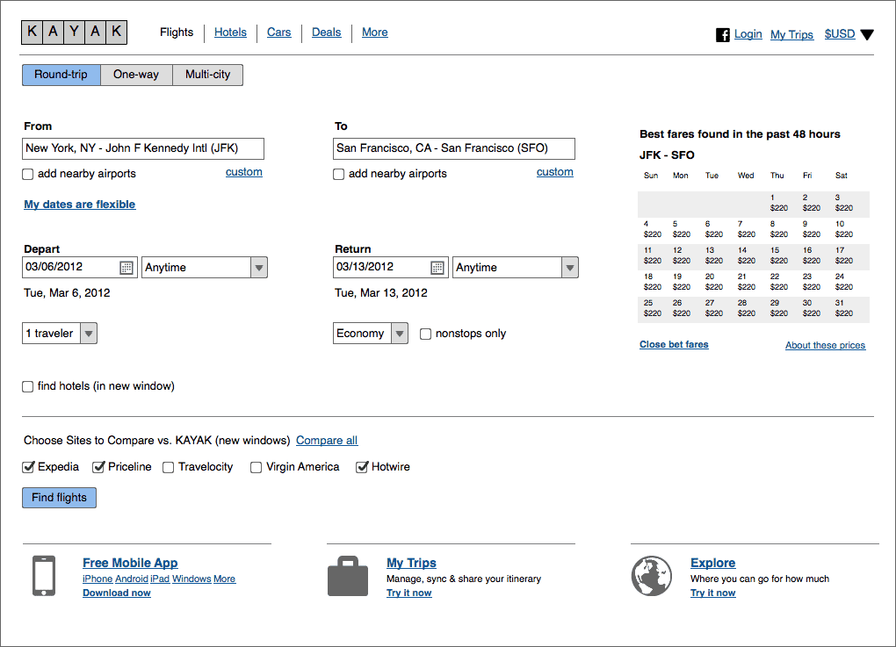896x647 pixels.
Task: Click the mobile phone icon
Action: 44,576
